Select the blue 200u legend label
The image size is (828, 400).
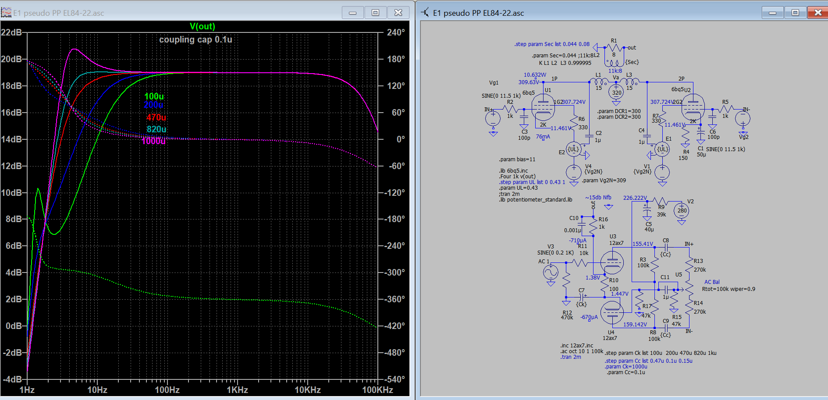pyautogui.click(x=153, y=105)
